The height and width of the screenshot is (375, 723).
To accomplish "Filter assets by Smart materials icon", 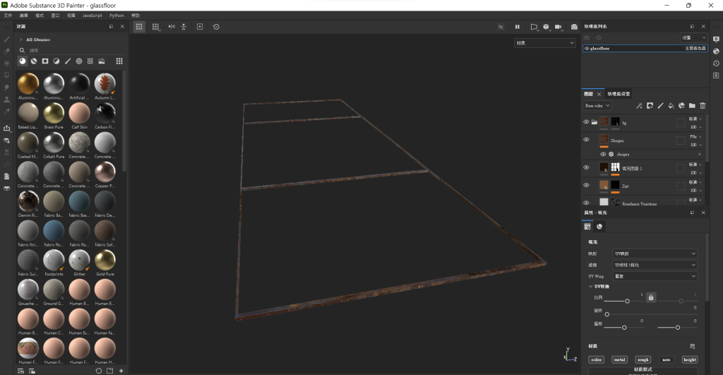I will pyautogui.click(x=34, y=61).
